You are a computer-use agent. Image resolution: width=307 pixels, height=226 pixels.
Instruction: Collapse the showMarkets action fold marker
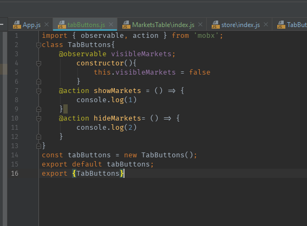pyautogui.click(x=38, y=91)
